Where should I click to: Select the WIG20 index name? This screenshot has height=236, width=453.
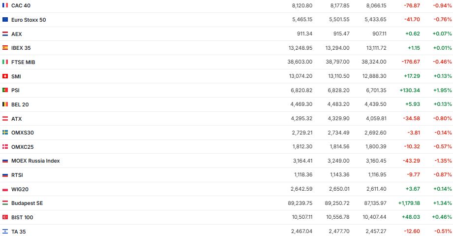coord(19,189)
